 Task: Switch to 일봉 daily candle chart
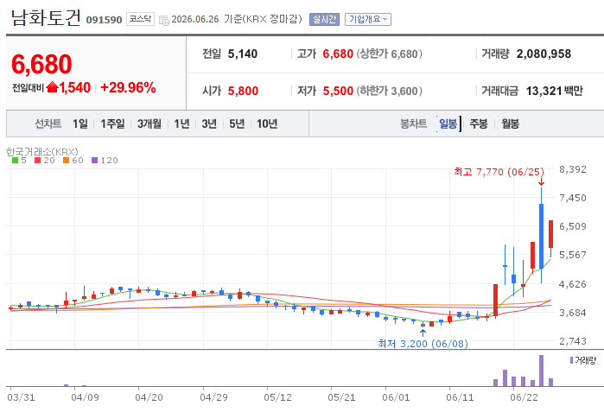(x=448, y=124)
